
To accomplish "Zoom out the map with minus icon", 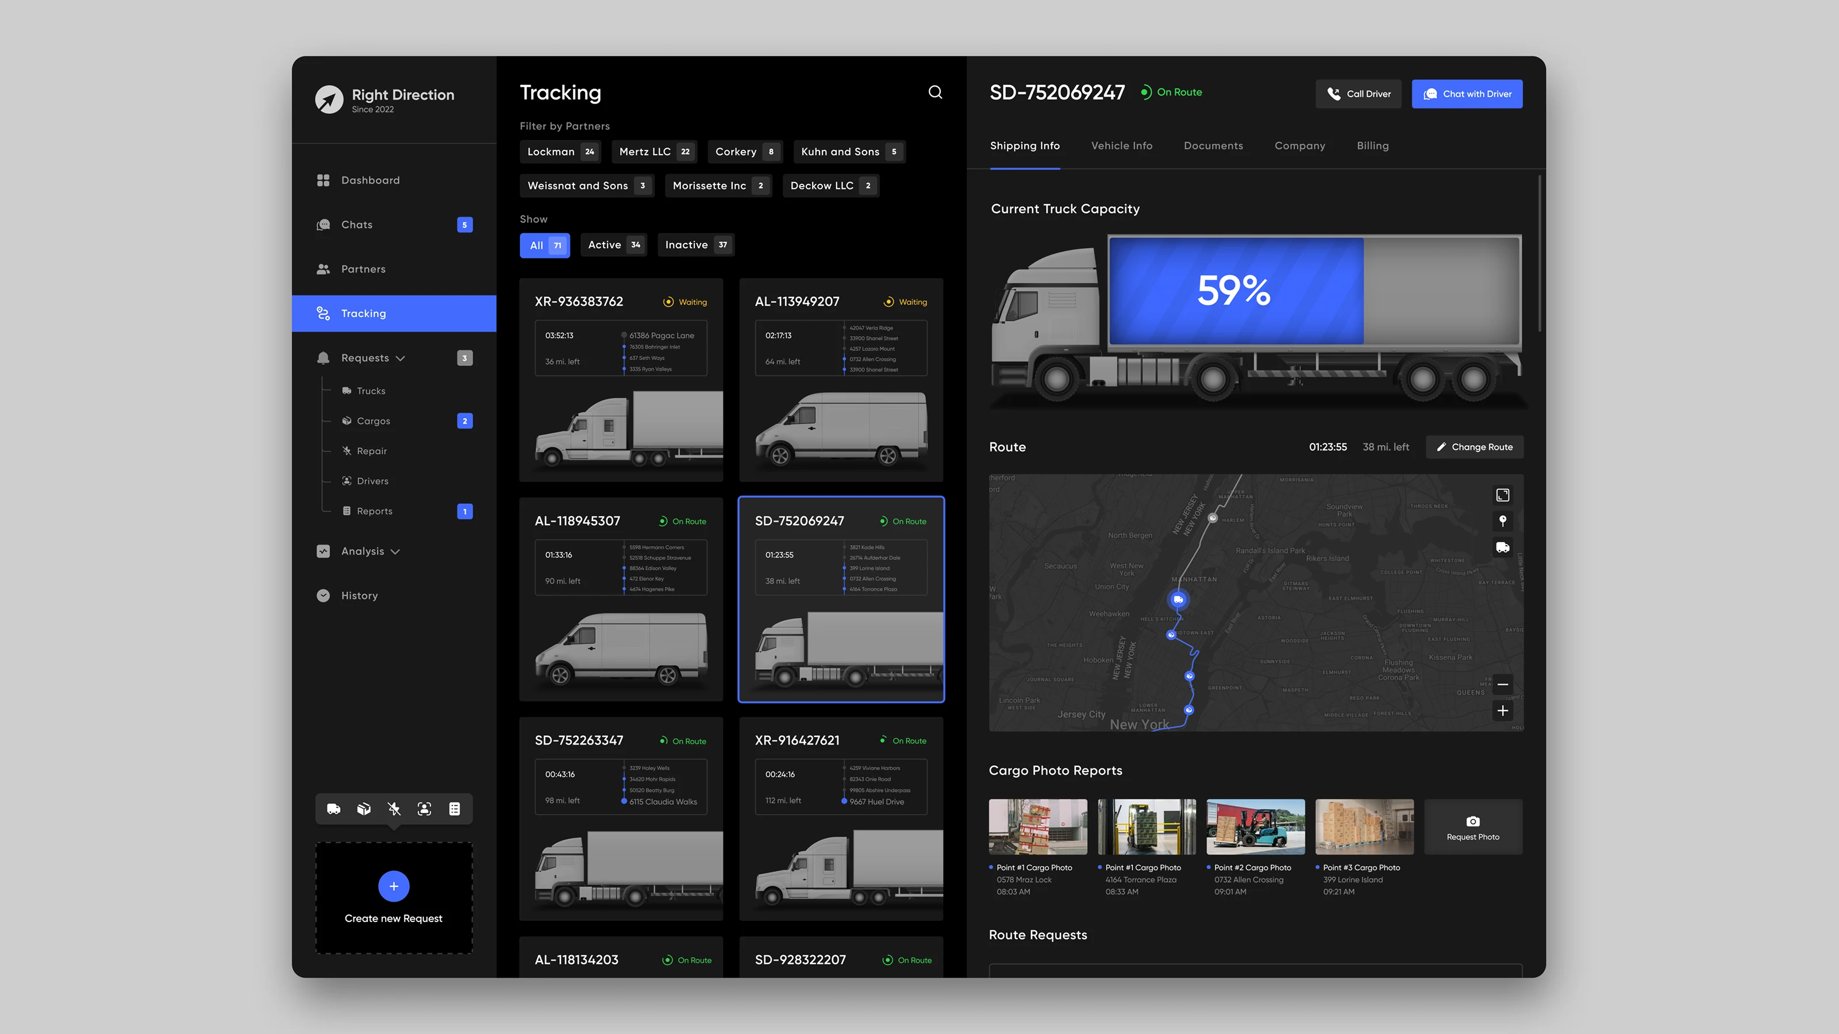I will click(1503, 684).
